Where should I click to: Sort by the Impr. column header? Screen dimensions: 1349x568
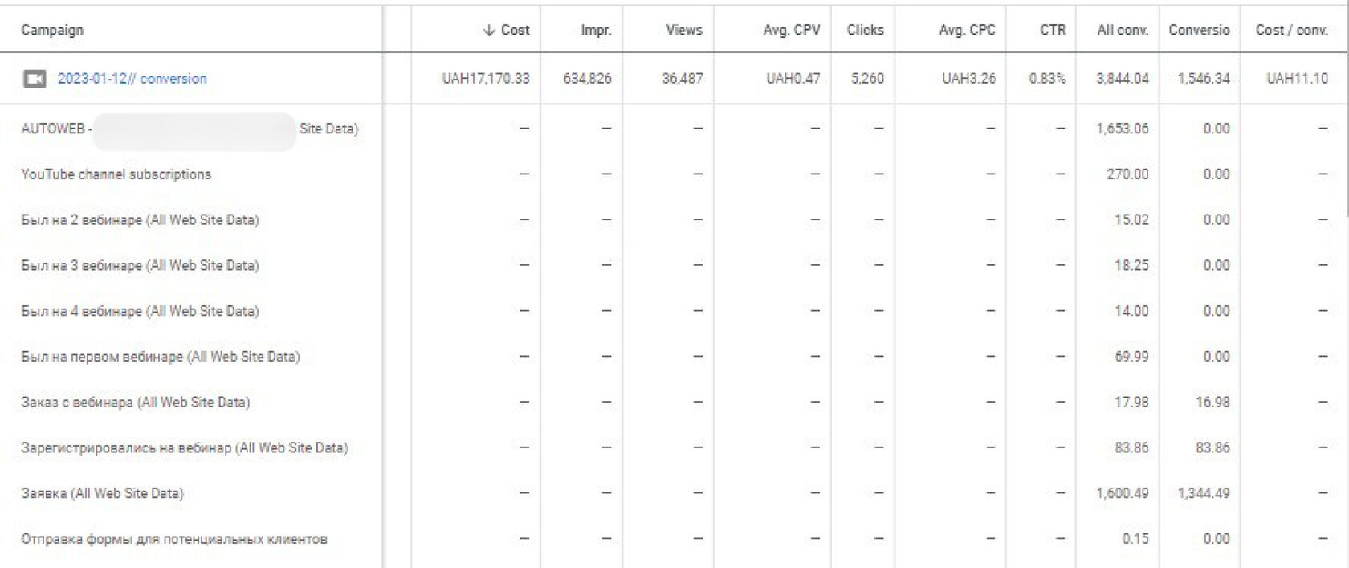[x=596, y=30]
